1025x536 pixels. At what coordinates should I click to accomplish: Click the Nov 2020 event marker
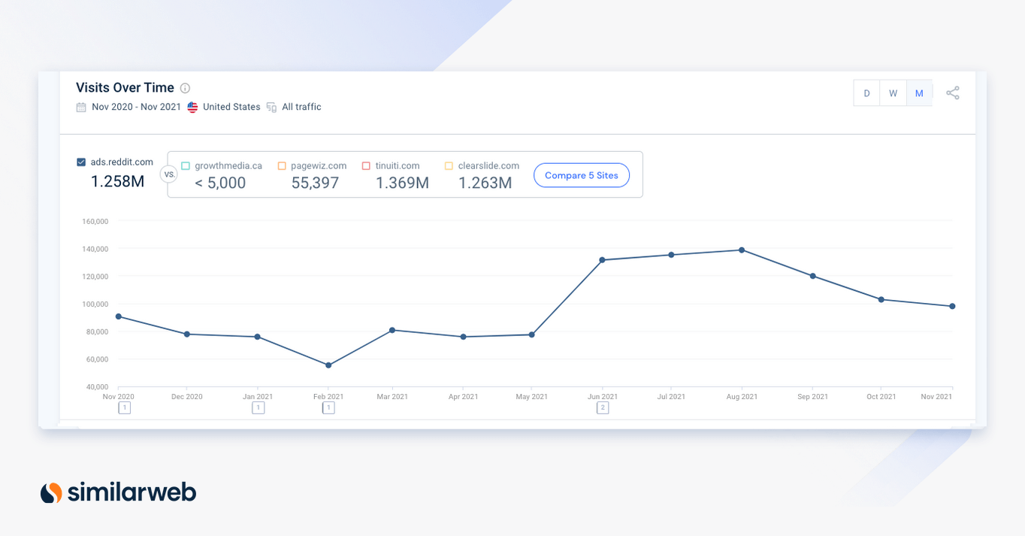(x=125, y=407)
